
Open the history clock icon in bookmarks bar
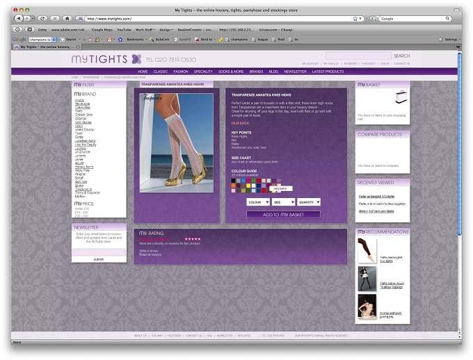tap(17, 30)
